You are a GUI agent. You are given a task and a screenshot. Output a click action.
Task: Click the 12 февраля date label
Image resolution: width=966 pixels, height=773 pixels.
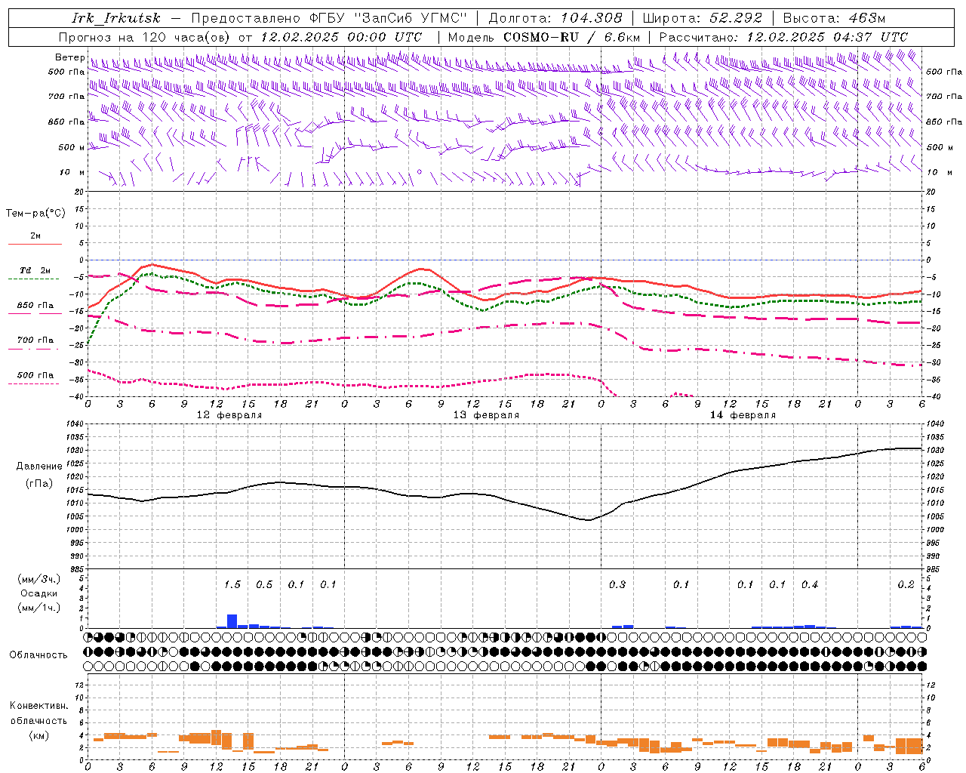(x=229, y=415)
